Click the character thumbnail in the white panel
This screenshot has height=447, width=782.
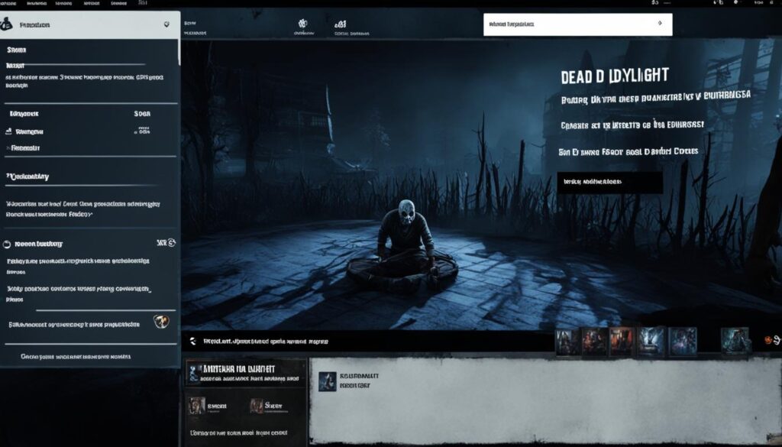pyautogui.click(x=327, y=381)
